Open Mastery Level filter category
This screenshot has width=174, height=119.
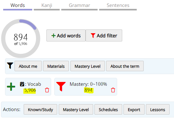(x=87, y=66)
